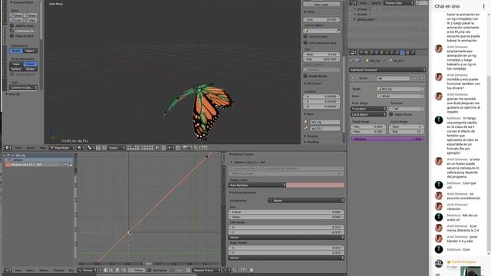Click the red driver channel icon

(8, 165)
